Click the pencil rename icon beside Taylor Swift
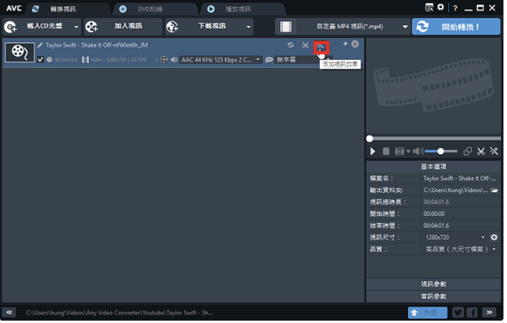 click(40, 45)
